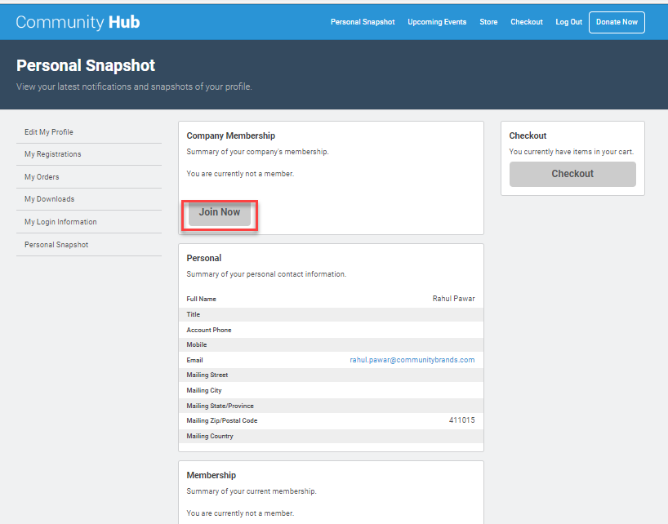
Task: Open My Login Information
Action: pyautogui.click(x=60, y=222)
